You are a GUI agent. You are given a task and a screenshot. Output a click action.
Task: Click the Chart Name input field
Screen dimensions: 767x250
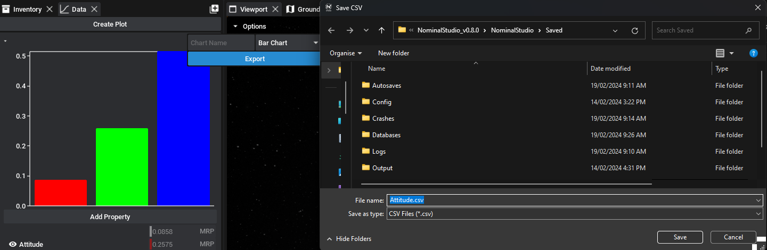[x=221, y=43]
